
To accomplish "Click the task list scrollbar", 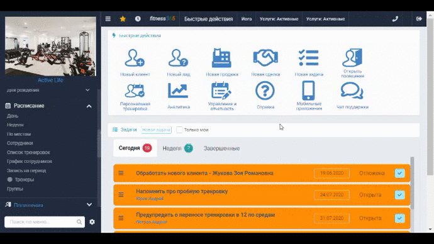I will pyautogui.click(x=412, y=183).
